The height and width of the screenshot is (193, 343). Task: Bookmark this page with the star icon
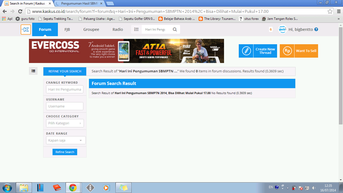[330, 12]
